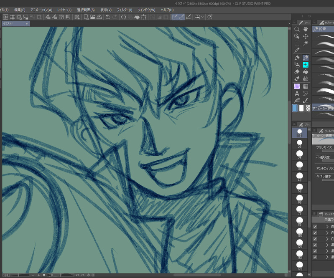Select the blue main color swatch

coord(295,108)
